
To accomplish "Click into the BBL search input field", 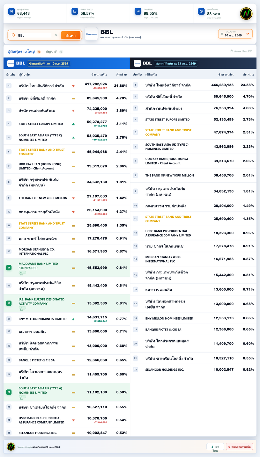I will [x=34, y=35].
